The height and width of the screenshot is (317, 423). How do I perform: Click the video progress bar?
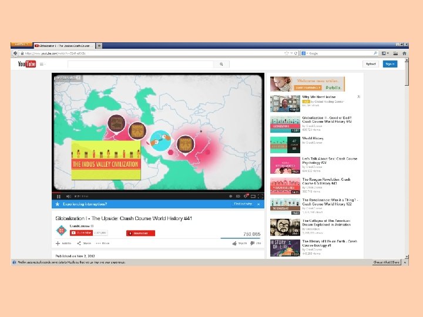[158, 193]
